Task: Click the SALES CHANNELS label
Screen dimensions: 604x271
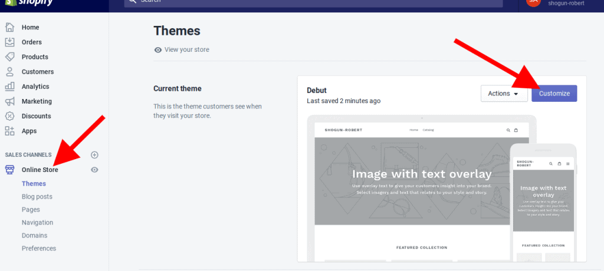Action: tap(28, 155)
